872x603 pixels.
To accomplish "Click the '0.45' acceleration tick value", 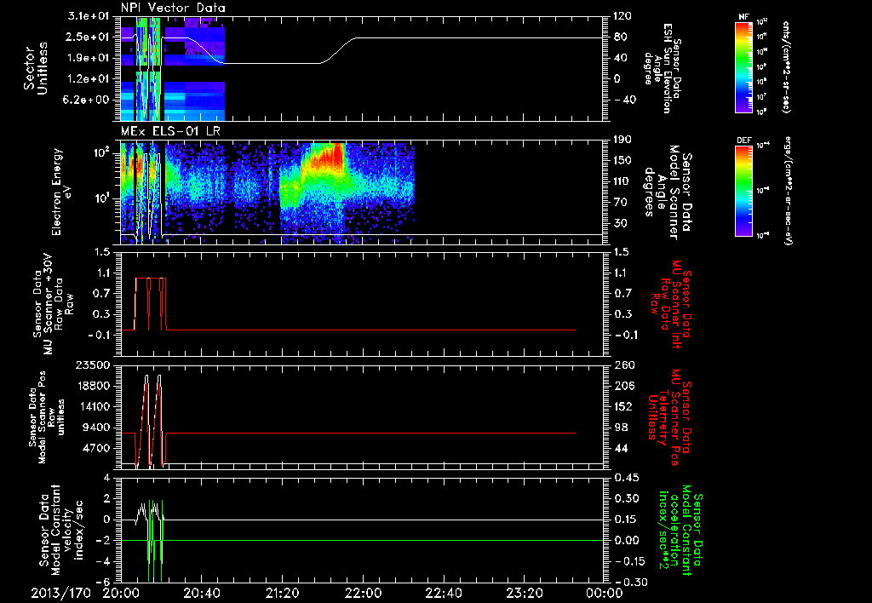I will (x=626, y=477).
